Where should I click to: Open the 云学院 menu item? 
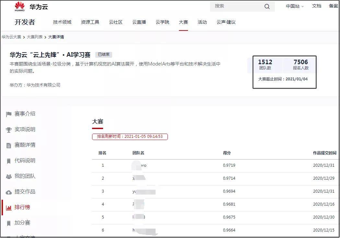[162, 22]
